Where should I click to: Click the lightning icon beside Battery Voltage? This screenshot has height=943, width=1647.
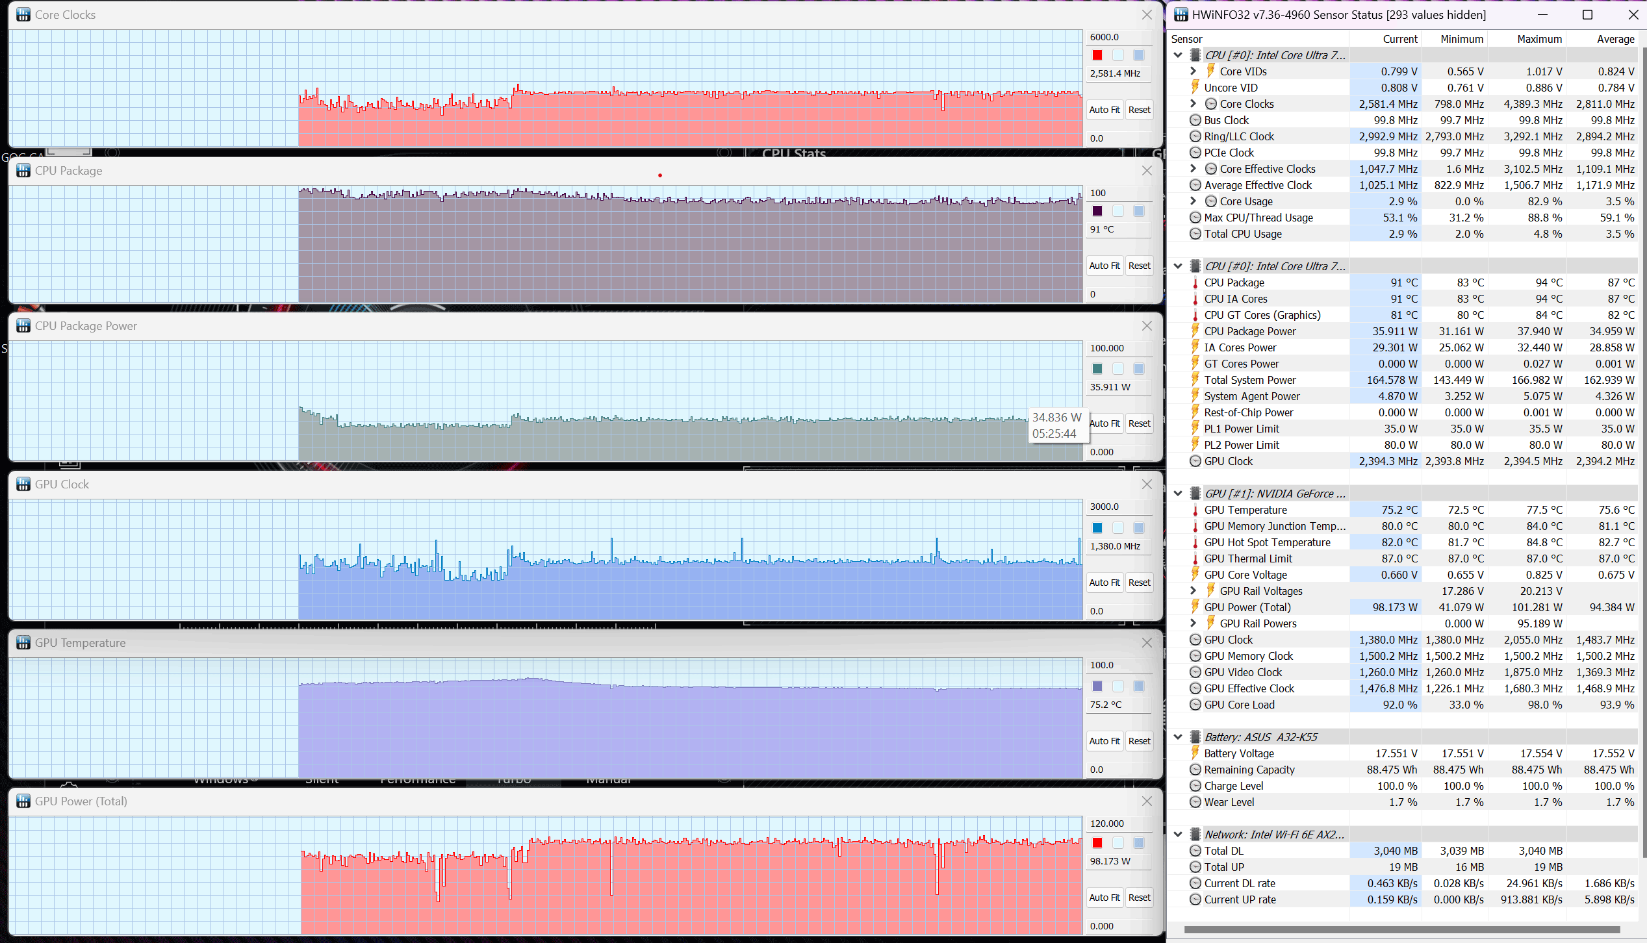tap(1195, 753)
